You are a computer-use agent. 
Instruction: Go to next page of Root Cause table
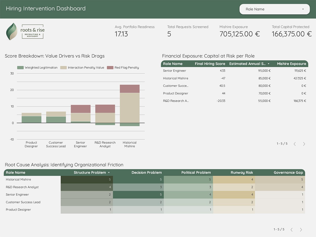[301, 230]
